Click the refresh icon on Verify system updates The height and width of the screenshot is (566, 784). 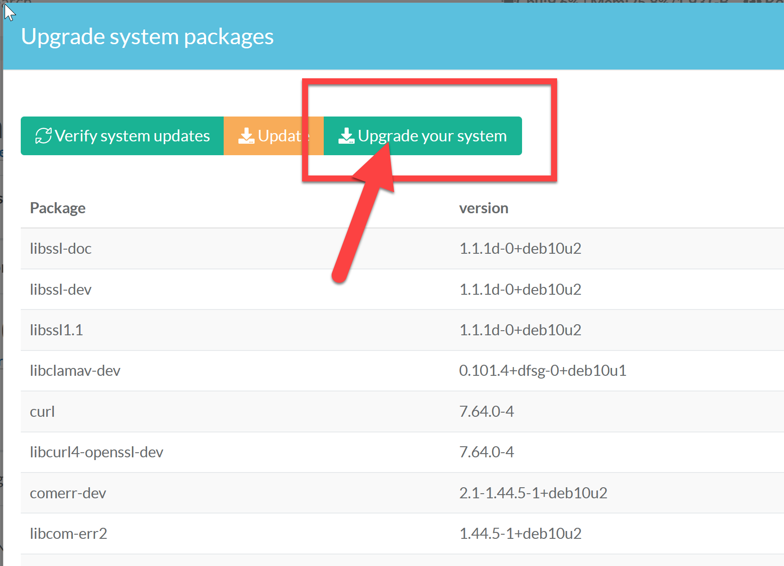(x=43, y=136)
